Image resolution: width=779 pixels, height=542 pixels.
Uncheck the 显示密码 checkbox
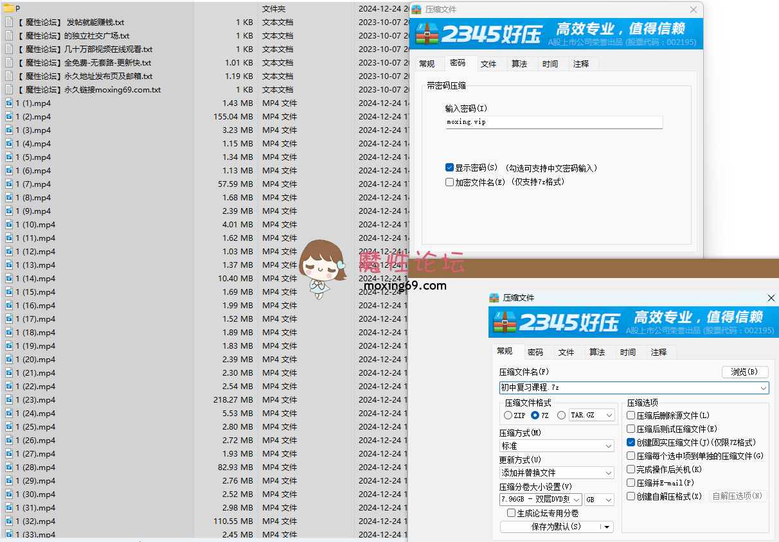point(450,168)
